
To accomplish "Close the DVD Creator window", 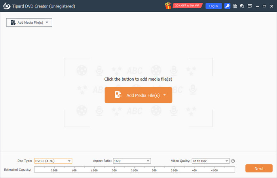I will click(271, 6).
